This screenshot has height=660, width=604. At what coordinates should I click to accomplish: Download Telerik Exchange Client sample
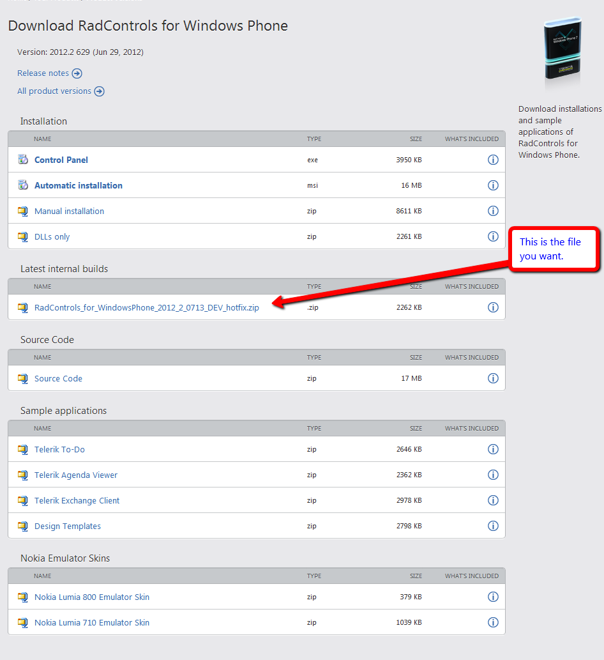click(x=77, y=500)
